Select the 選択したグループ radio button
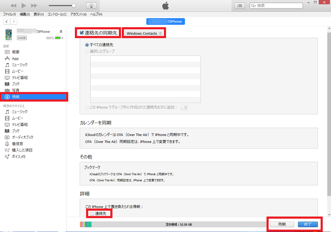This screenshot has width=331, height=232. point(87,51)
